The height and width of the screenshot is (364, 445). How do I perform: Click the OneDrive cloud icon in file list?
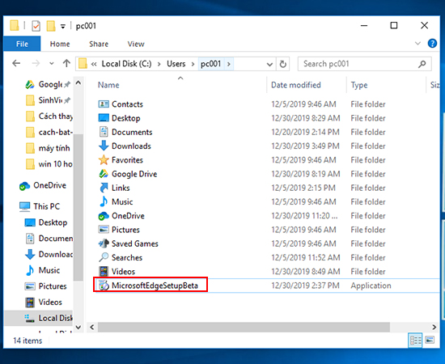click(104, 216)
